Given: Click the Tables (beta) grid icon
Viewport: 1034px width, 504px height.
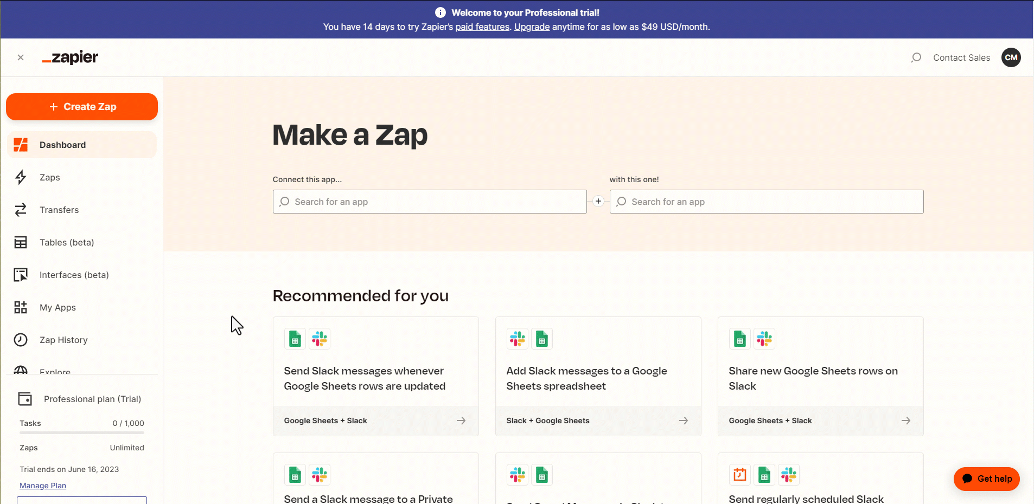Looking at the screenshot, I should pyautogui.click(x=21, y=242).
